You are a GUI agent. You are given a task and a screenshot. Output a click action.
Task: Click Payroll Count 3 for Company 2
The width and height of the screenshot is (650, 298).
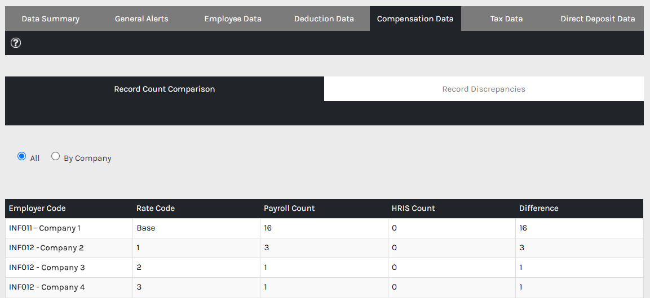[x=324, y=248]
